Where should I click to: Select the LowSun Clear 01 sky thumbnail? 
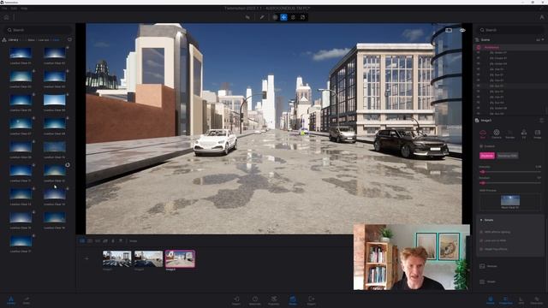pyautogui.click(x=21, y=53)
